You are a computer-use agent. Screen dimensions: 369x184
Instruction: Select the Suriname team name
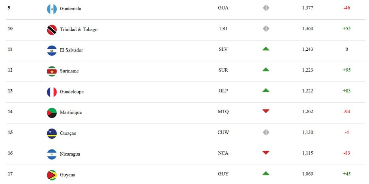tap(69, 71)
